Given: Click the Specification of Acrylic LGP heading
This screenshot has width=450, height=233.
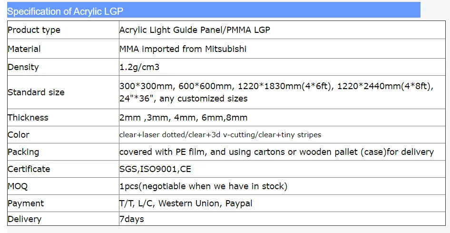Looking at the screenshot, I should point(65,11).
